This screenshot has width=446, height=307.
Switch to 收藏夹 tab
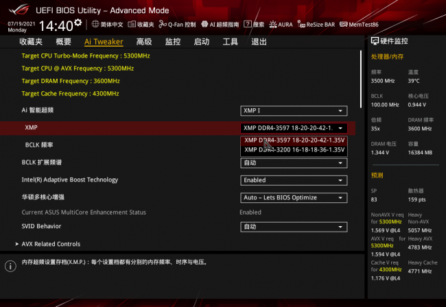(x=31, y=42)
